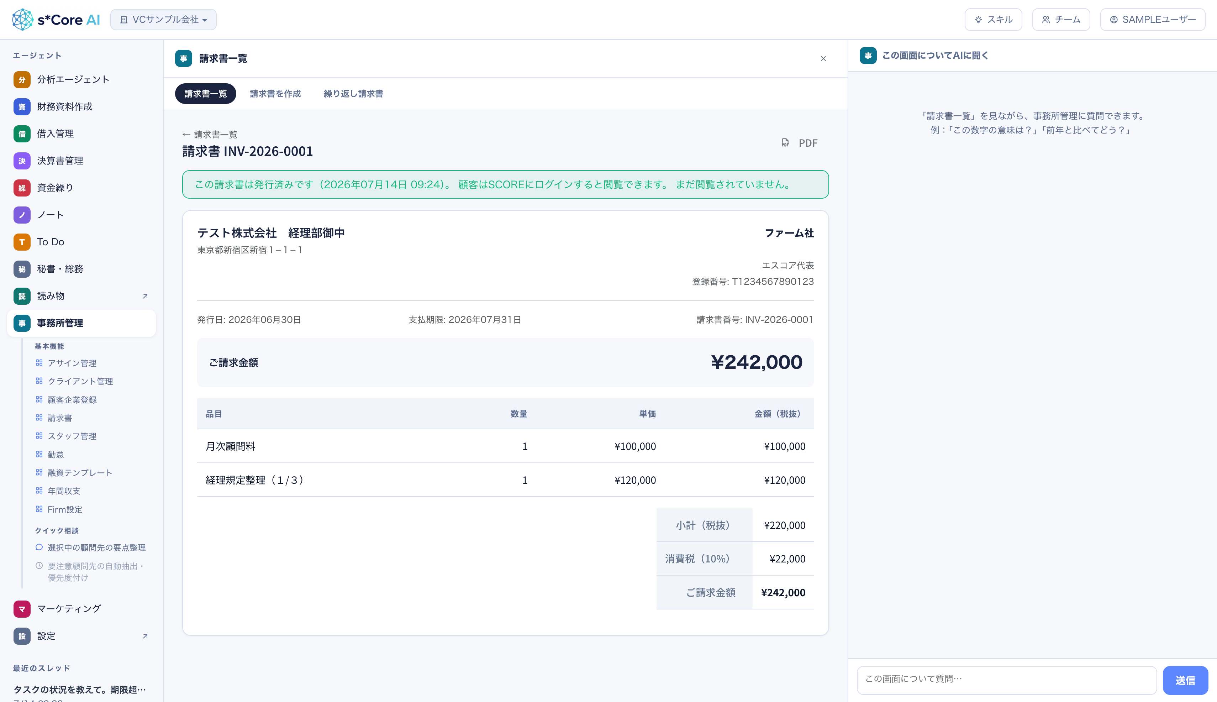
Task: Click the grid icon beside アサイン管理
Action: (x=39, y=363)
